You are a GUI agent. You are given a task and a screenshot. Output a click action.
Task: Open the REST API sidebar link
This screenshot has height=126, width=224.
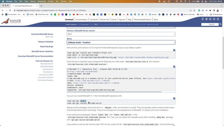point(49,37)
